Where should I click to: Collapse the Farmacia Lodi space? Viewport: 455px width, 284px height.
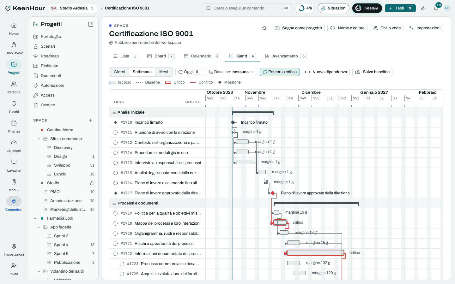[x=35, y=218]
